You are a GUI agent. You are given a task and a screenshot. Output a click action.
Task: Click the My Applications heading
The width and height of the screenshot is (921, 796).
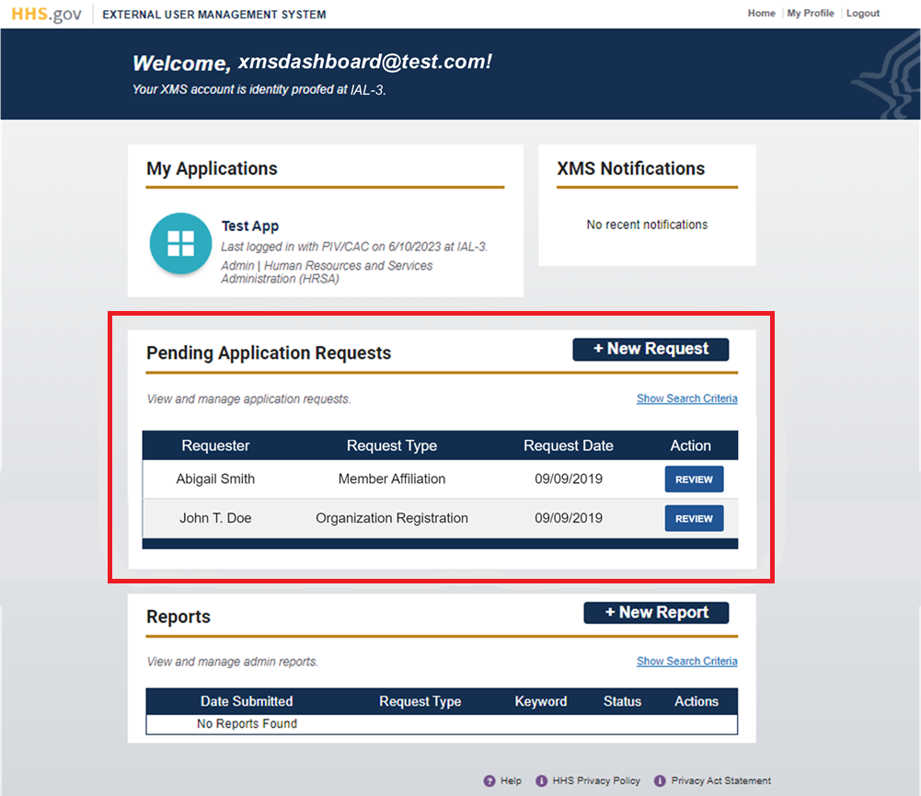point(212,169)
